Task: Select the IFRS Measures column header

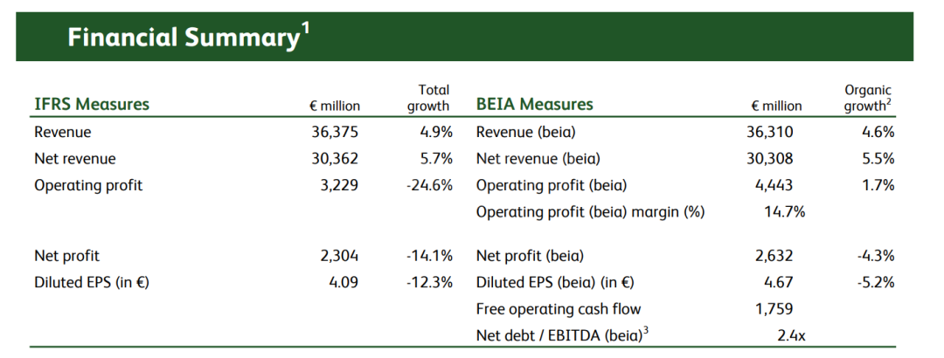Action: click(92, 104)
